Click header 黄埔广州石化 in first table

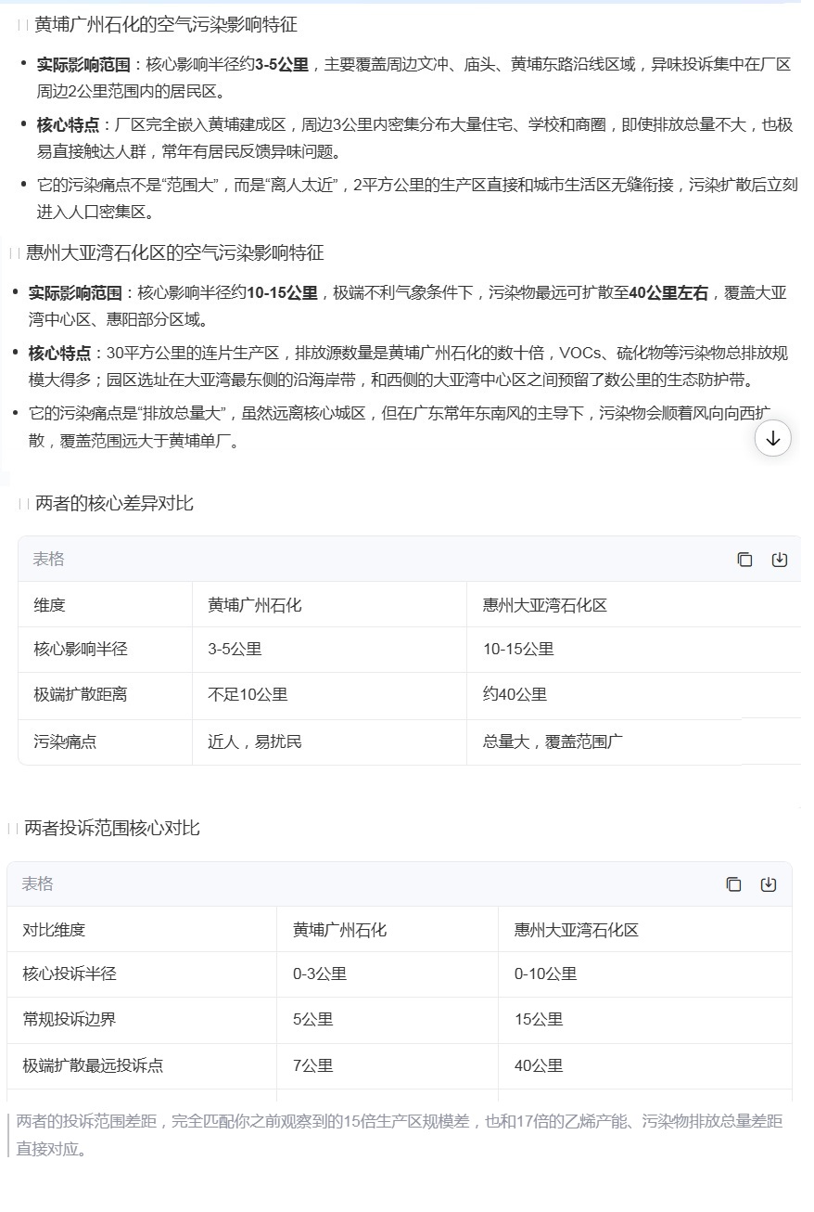[255, 605]
